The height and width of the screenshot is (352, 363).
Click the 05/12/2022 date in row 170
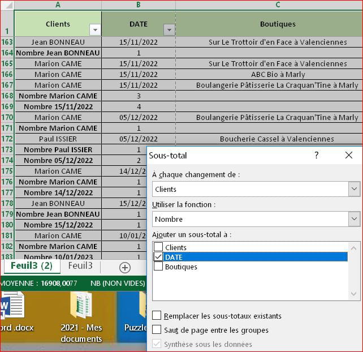click(x=139, y=118)
